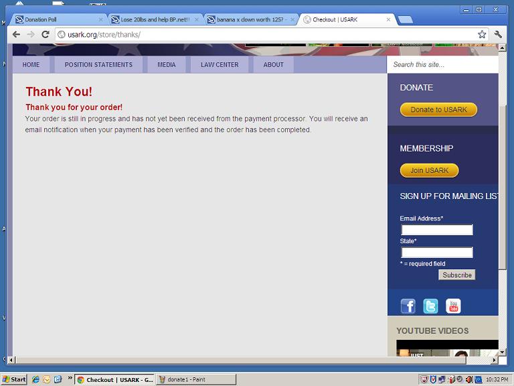Click the YouTube video thumbnail

coord(447,348)
